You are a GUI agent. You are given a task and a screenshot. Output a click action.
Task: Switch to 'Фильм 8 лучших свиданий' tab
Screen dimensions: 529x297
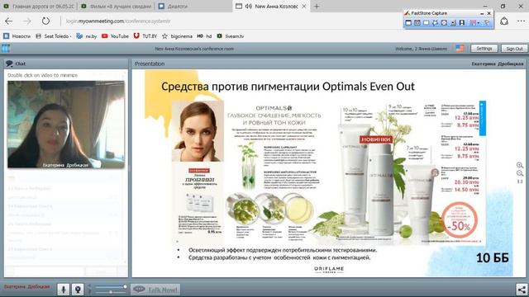[x=117, y=6]
